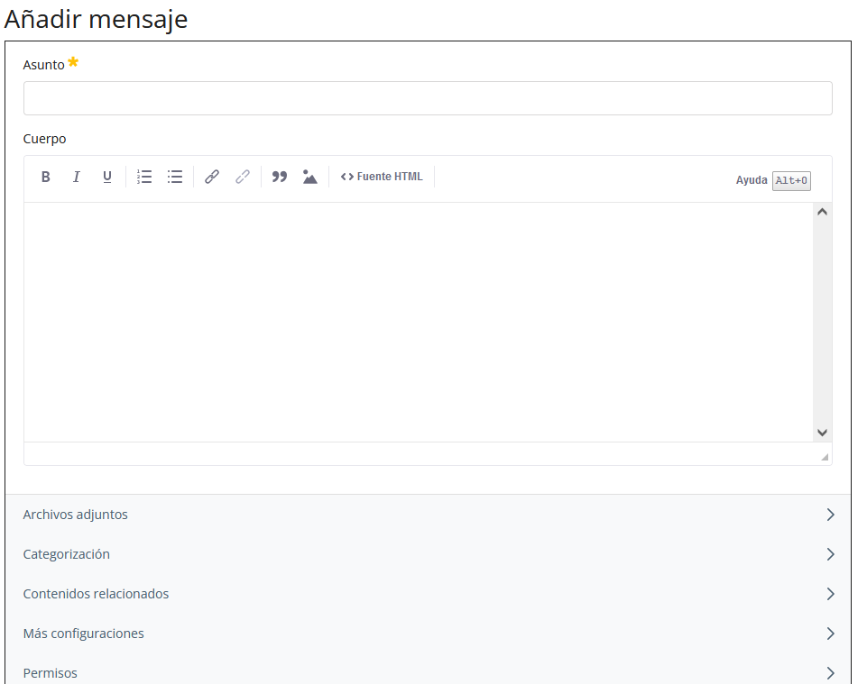
Task: Click editor scrollbar up arrow
Action: pos(822,212)
